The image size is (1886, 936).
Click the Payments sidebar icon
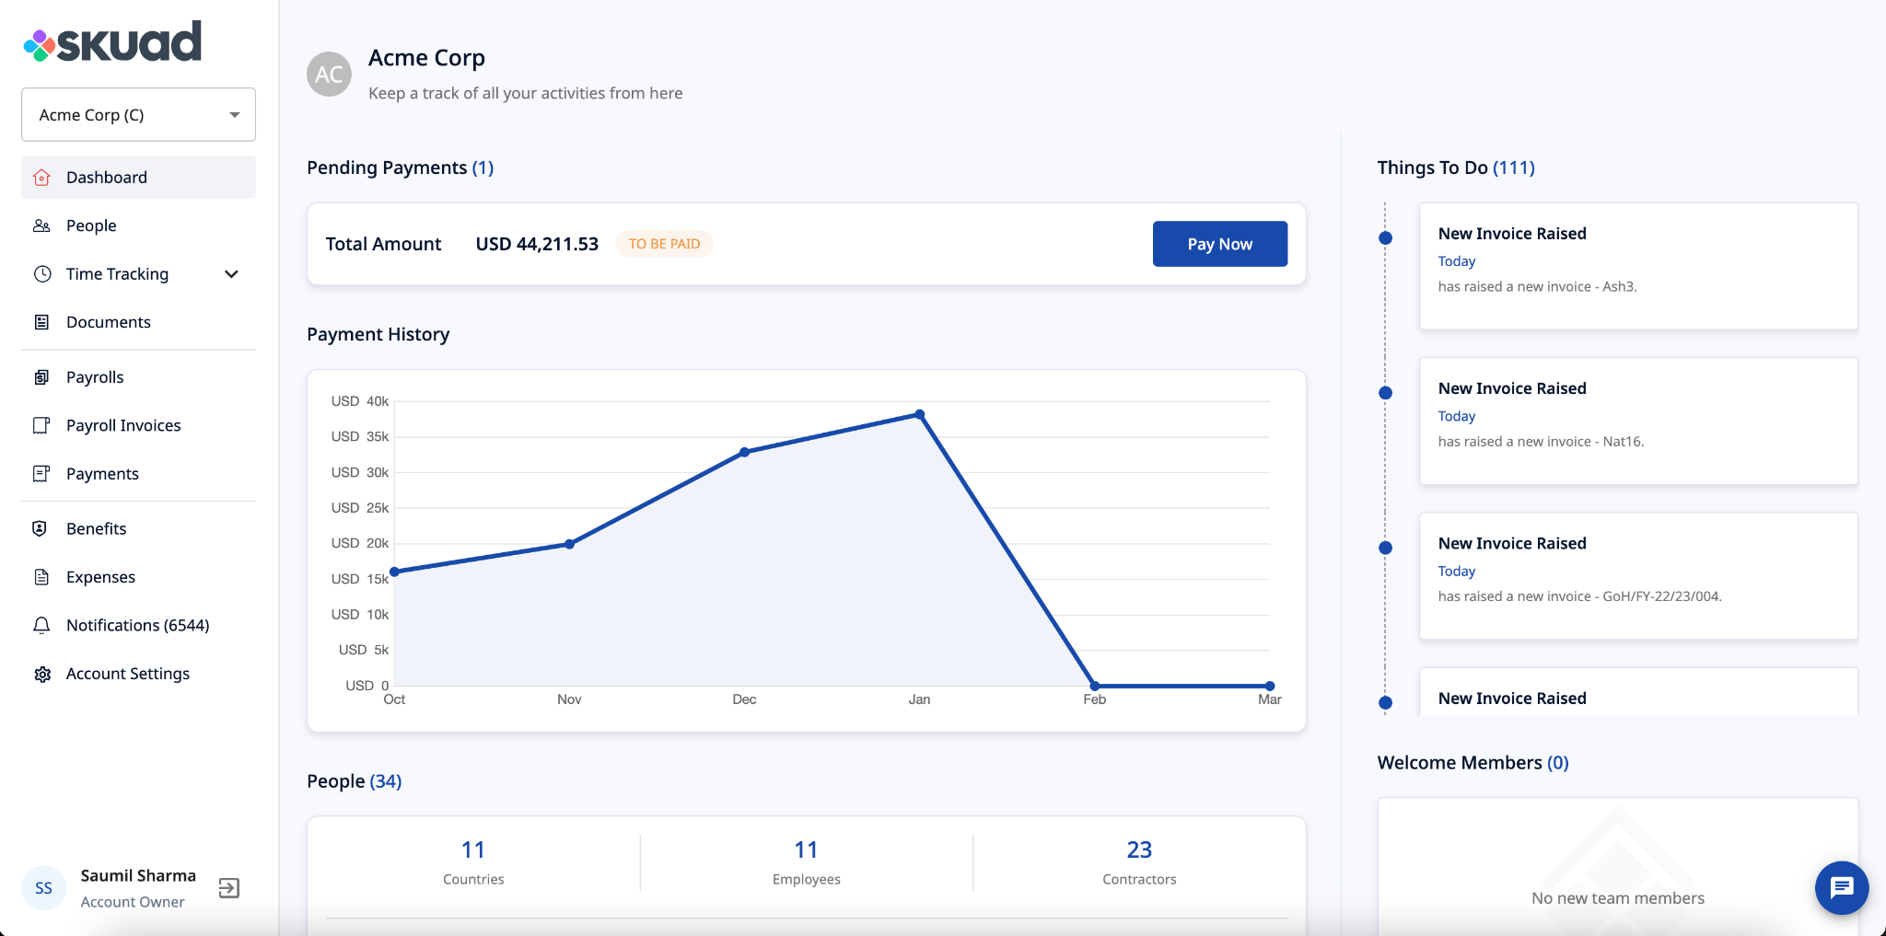(42, 473)
